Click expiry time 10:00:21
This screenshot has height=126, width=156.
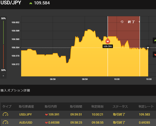(97, 115)
